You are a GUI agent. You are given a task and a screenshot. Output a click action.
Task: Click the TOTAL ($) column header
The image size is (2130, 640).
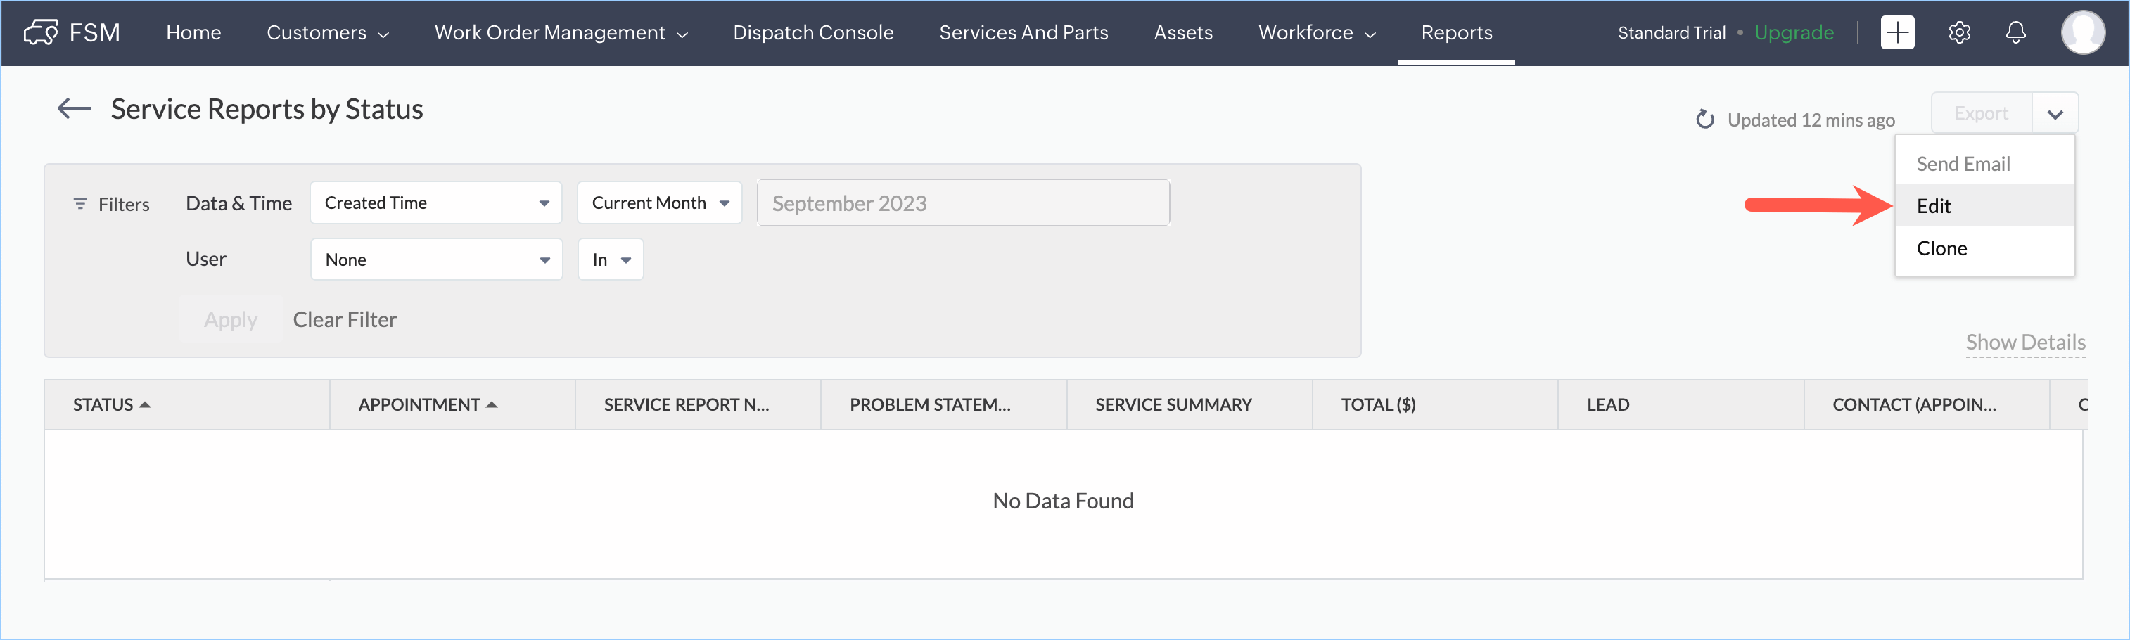point(1434,404)
